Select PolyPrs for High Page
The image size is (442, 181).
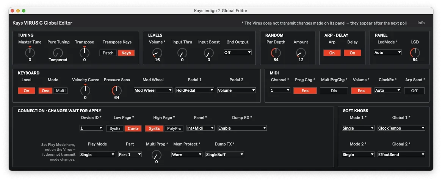tap(174, 128)
